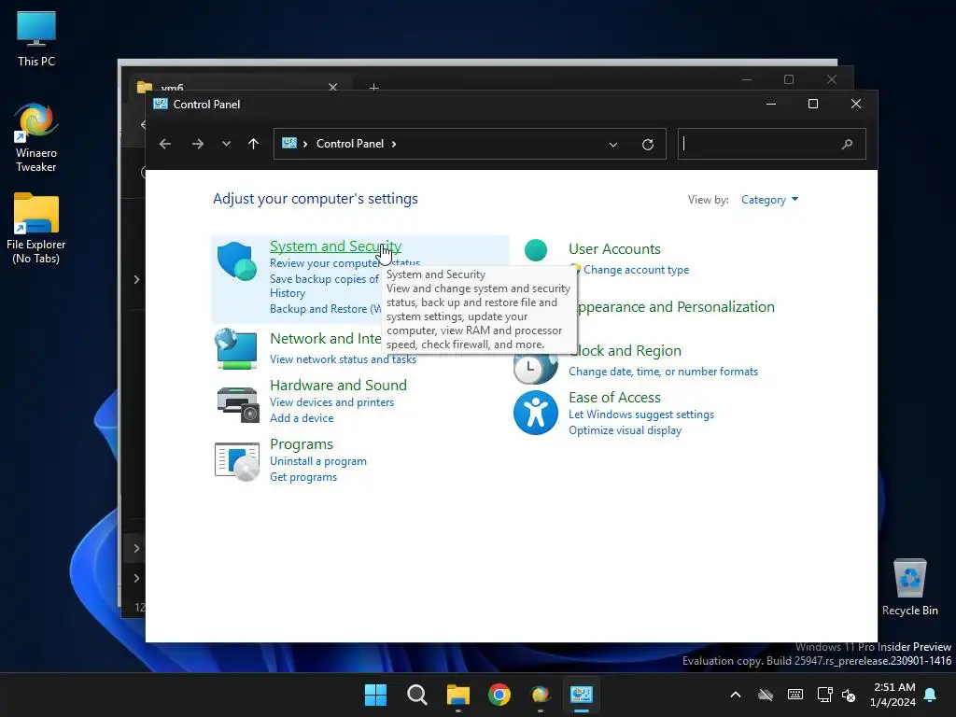Open recent locations dropdown chevron
Image resolution: width=956 pixels, height=717 pixels.
[x=226, y=144]
